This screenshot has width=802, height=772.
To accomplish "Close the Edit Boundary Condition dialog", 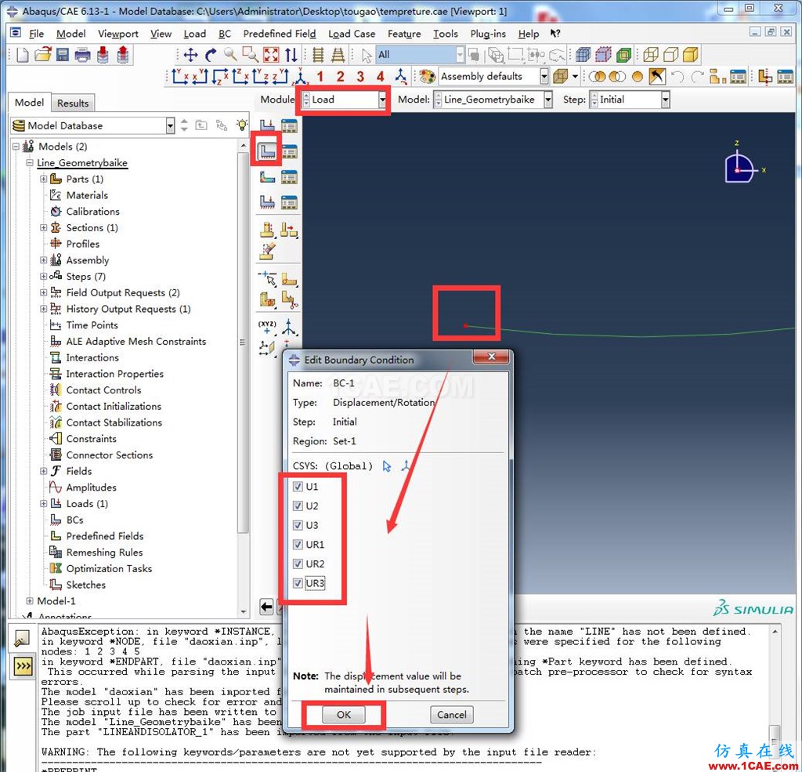I will (492, 357).
